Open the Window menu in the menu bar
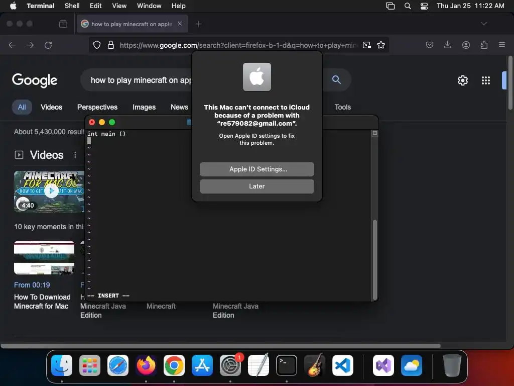Screen dimensions: 514x386 149,6
